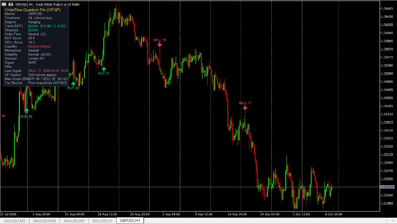This screenshot has height=224, width=397.
Task: Click the Order Flow value 'Neutral (-2)'
Action: tap(37, 34)
